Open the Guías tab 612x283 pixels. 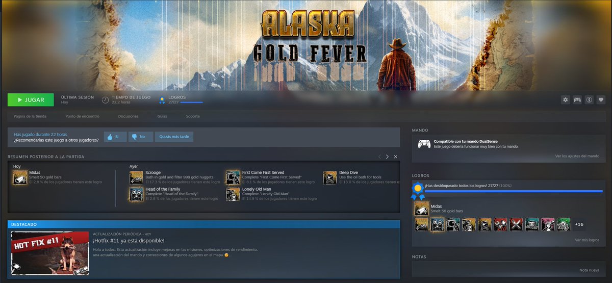(x=162, y=116)
